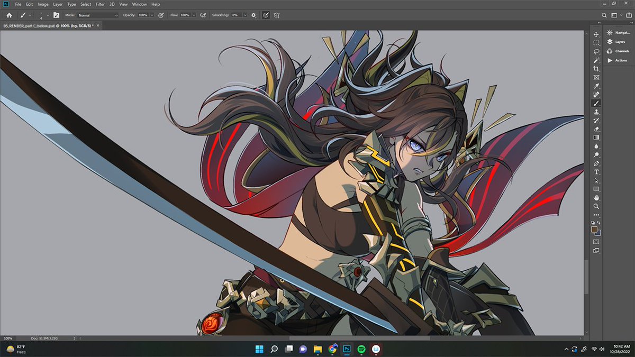This screenshot has height=357, width=635.
Task: Toggle Quick Mask mode
Action: [x=596, y=242]
